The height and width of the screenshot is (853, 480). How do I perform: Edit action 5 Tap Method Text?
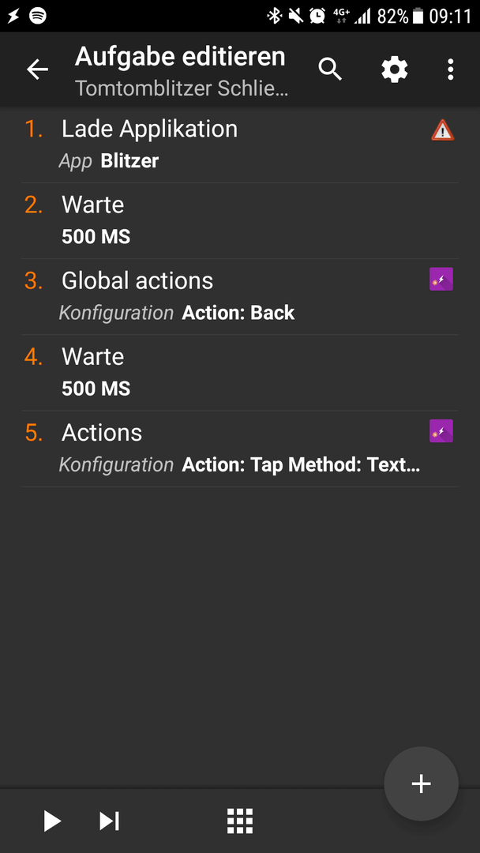[240, 449]
